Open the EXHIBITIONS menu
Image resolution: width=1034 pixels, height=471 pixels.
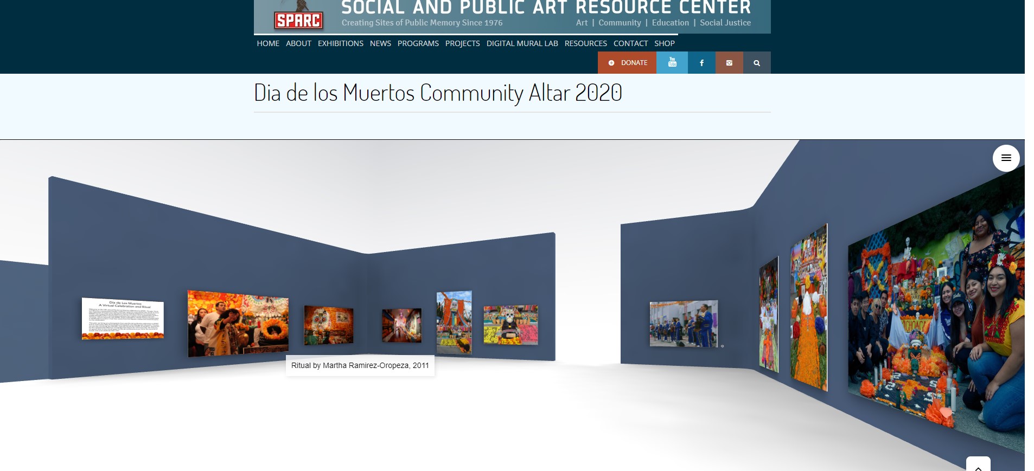[340, 43]
